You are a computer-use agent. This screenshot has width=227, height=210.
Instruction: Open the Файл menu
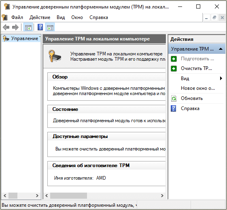[17, 17]
